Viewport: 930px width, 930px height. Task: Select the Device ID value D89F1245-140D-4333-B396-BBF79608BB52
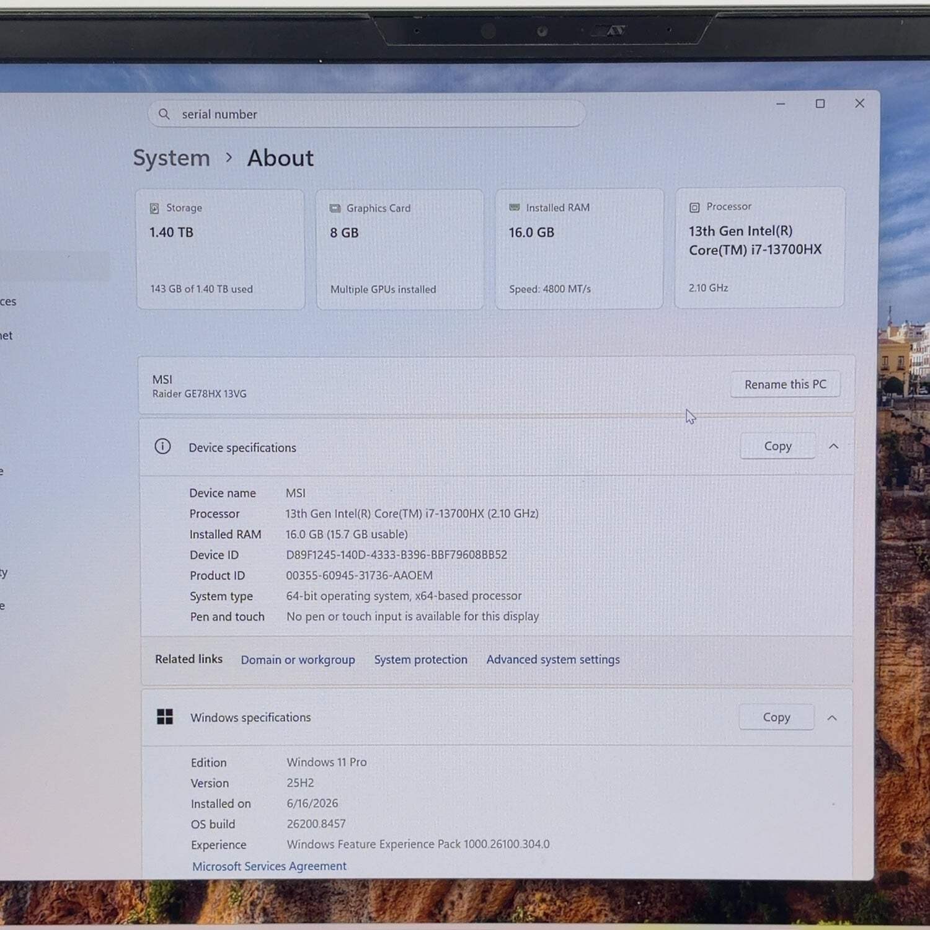coord(396,555)
